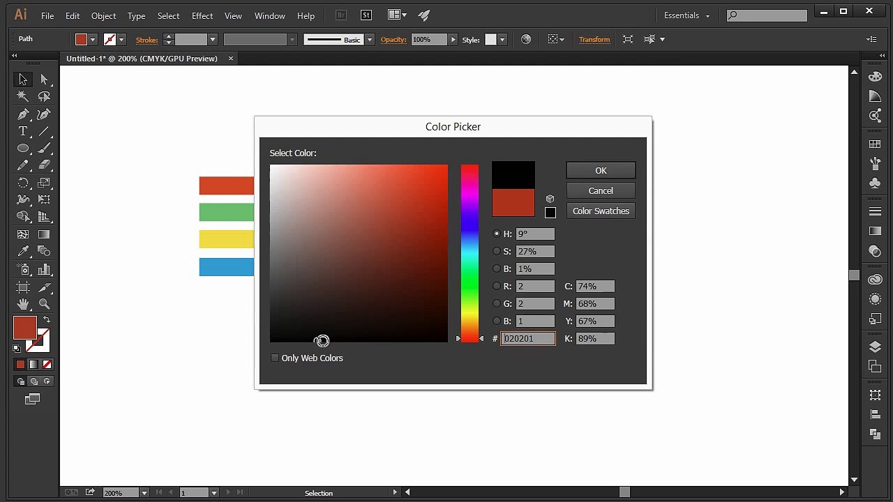The width and height of the screenshot is (893, 502).
Task: Open the Window menu
Action: click(269, 15)
